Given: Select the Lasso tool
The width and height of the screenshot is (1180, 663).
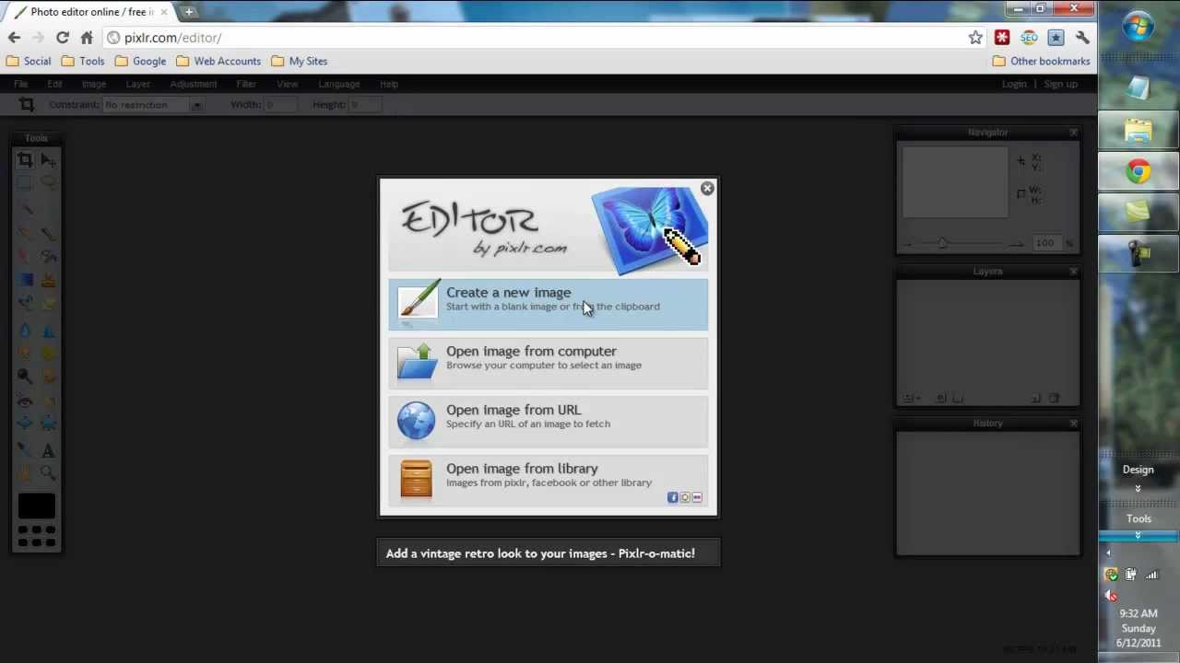Looking at the screenshot, I should (x=48, y=183).
